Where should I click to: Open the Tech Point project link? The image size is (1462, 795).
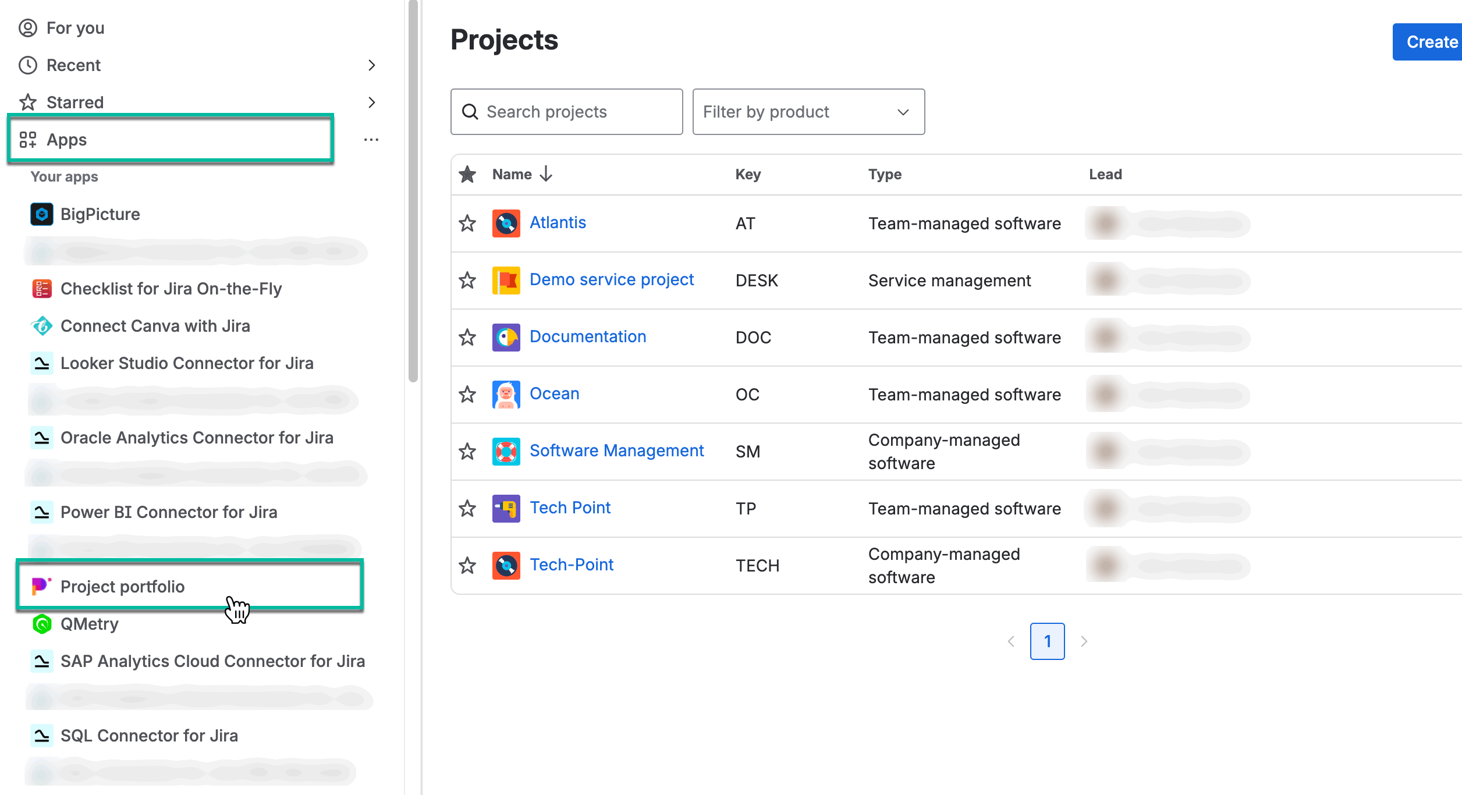click(x=570, y=507)
